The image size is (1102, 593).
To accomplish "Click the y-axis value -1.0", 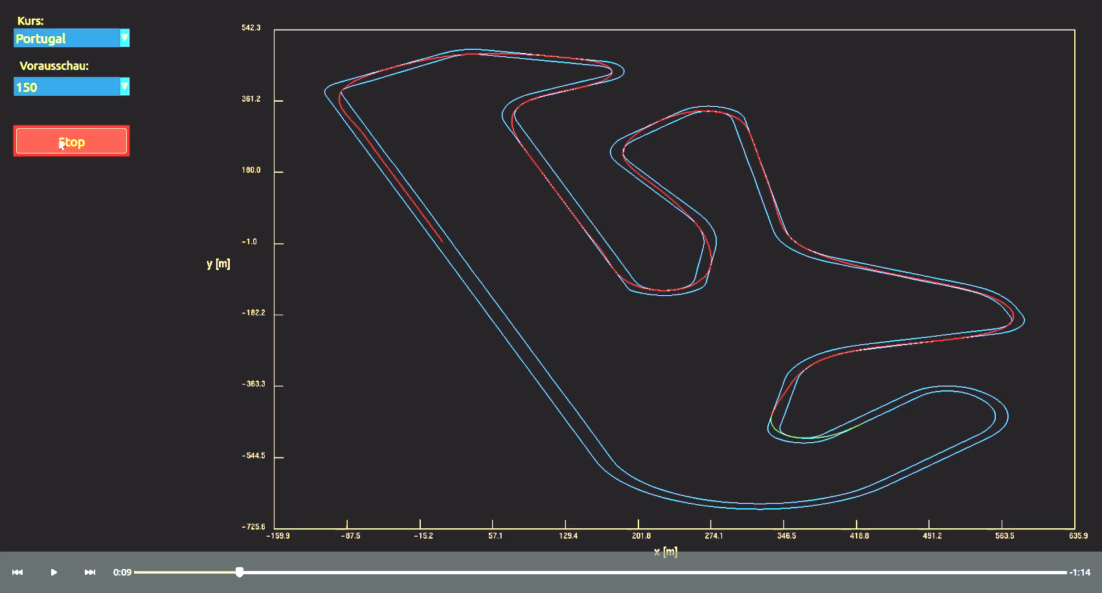I will 249,241.
